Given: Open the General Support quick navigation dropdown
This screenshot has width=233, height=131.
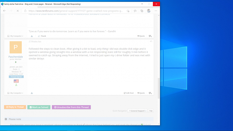Looking at the screenshot, I should [x=138, y=111].
